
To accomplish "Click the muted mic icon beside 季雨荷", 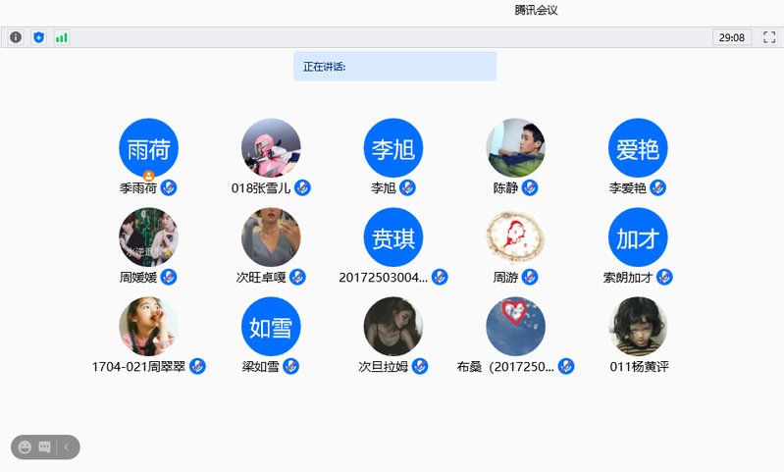I will coord(169,187).
